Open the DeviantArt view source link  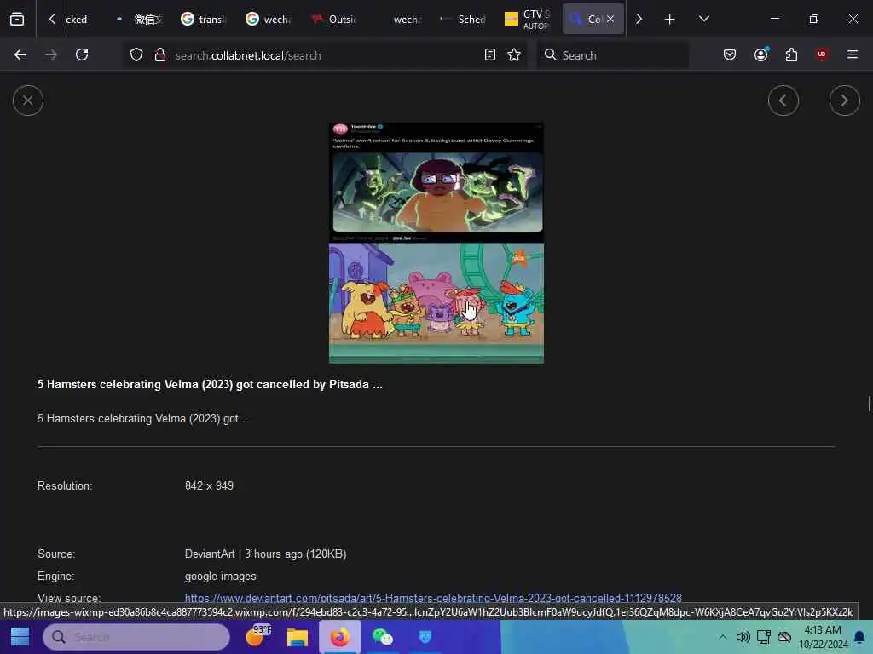click(433, 599)
